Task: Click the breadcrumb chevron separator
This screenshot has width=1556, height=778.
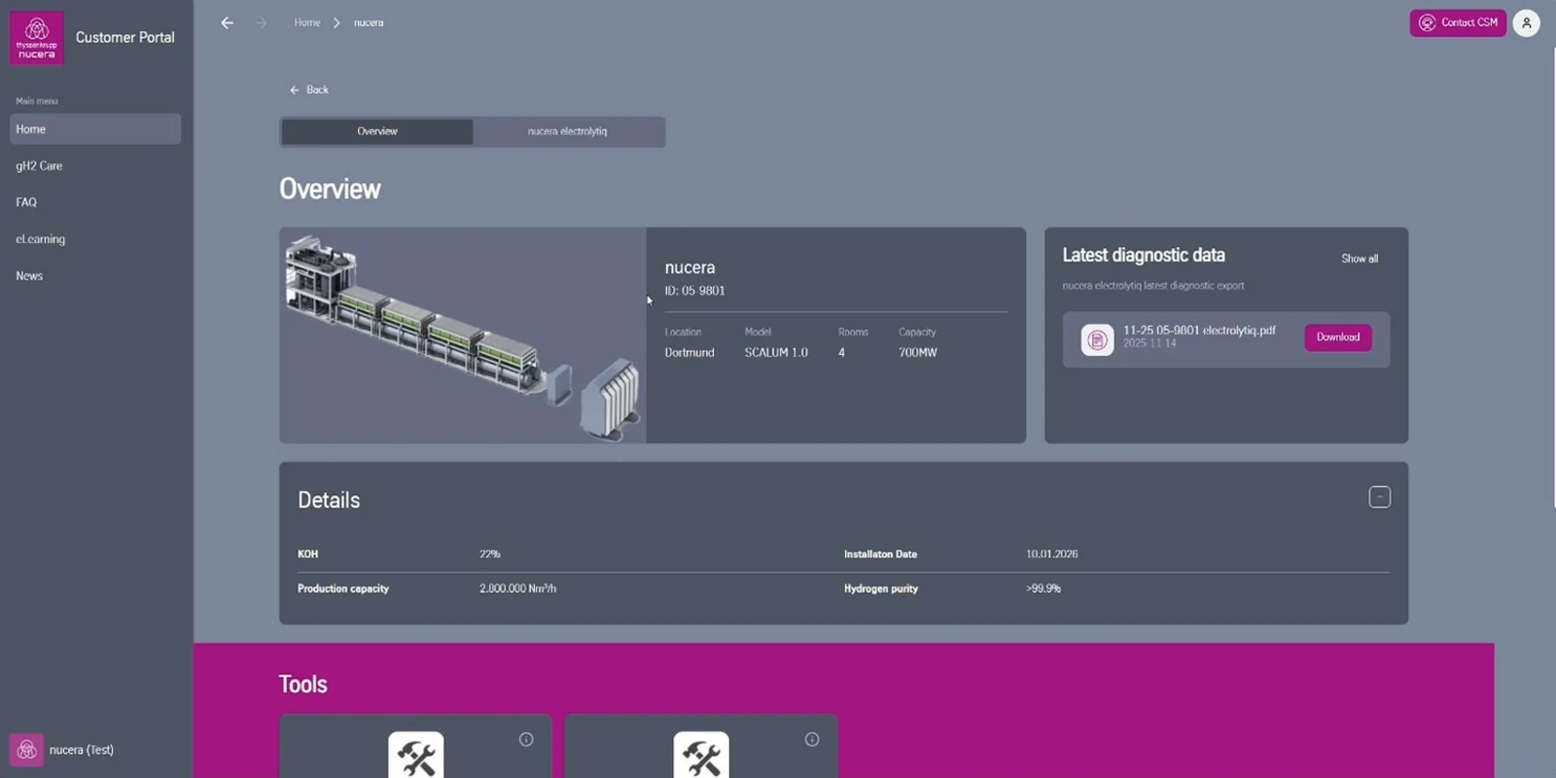Action: 336,22
